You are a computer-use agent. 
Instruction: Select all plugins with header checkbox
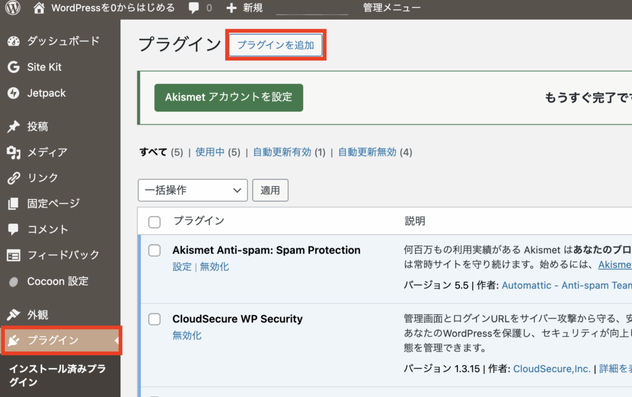pos(154,222)
